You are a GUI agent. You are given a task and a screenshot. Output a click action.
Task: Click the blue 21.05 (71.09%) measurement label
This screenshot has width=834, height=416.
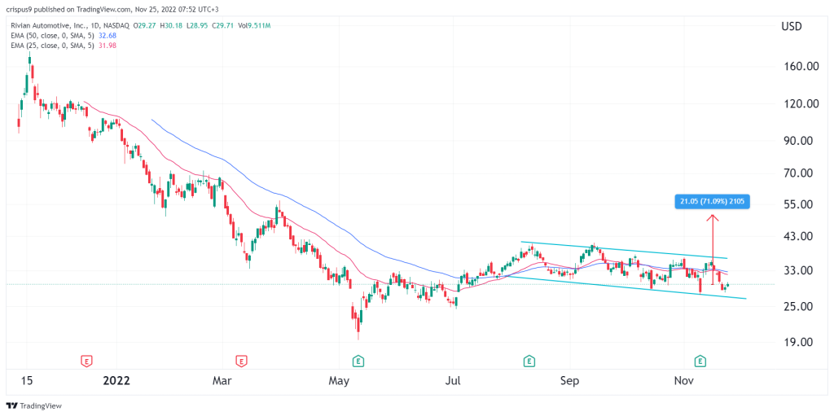coord(713,201)
